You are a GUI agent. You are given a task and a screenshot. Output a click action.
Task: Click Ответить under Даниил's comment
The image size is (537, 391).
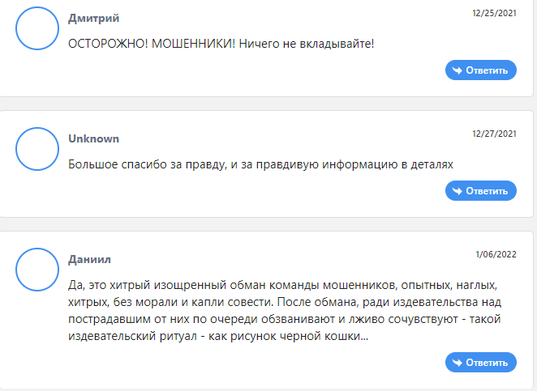pyautogui.click(x=481, y=363)
